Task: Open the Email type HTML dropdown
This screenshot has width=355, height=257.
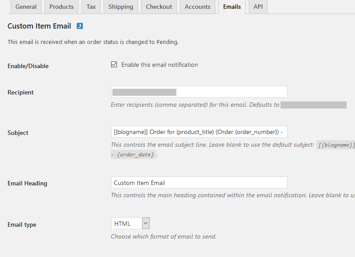Action: (131, 223)
